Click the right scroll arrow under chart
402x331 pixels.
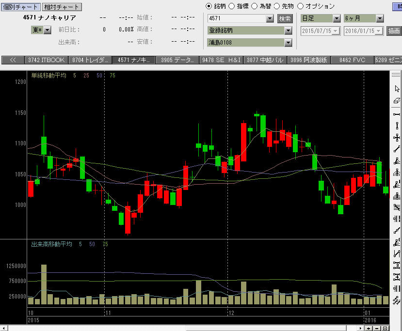360,328
